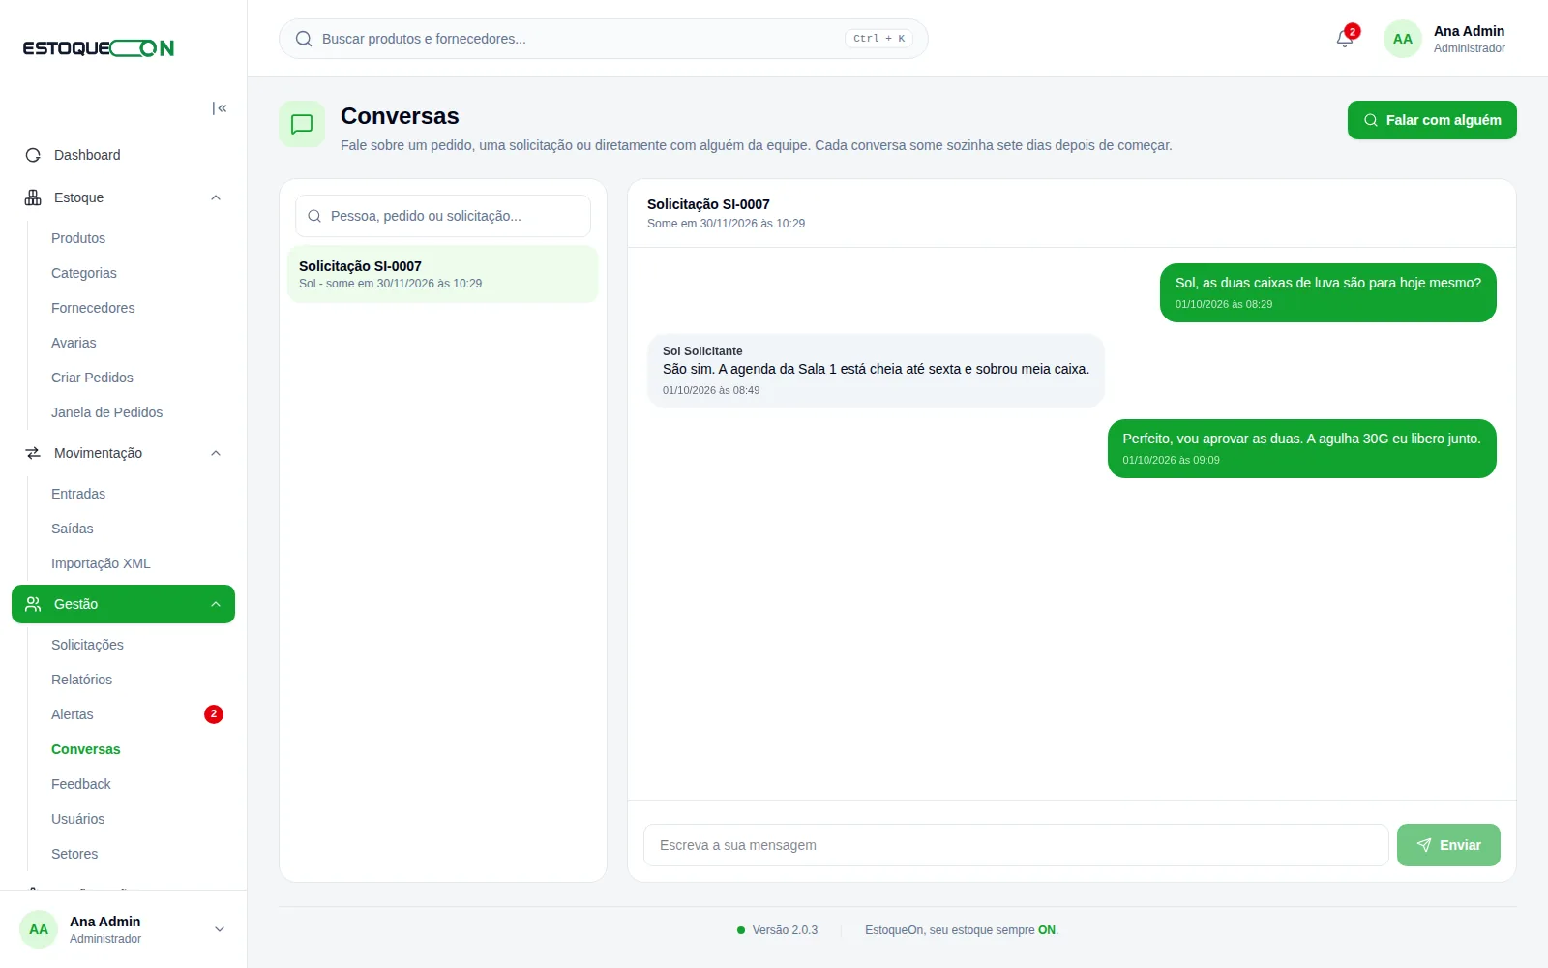Collapse the Estoque section chevron
This screenshot has height=968, width=1548.
(216, 197)
